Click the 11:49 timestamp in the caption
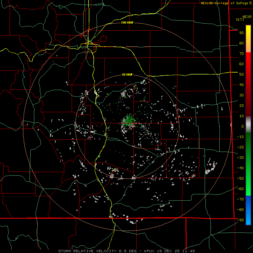Image resolution: width=253 pixels, height=253 pixels. click(189, 251)
